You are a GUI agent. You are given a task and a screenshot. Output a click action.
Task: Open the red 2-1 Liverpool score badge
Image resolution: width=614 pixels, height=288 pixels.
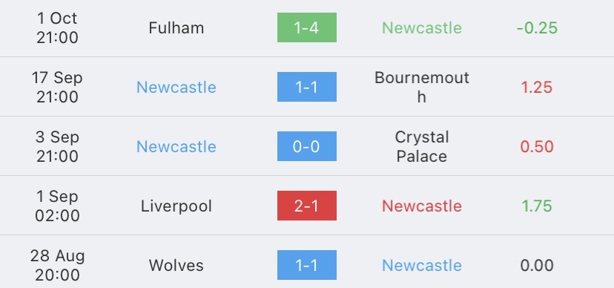point(306,206)
